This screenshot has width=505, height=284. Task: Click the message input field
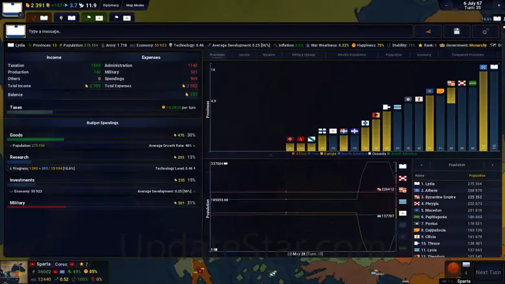pyautogui.click(x=219, y=31)
